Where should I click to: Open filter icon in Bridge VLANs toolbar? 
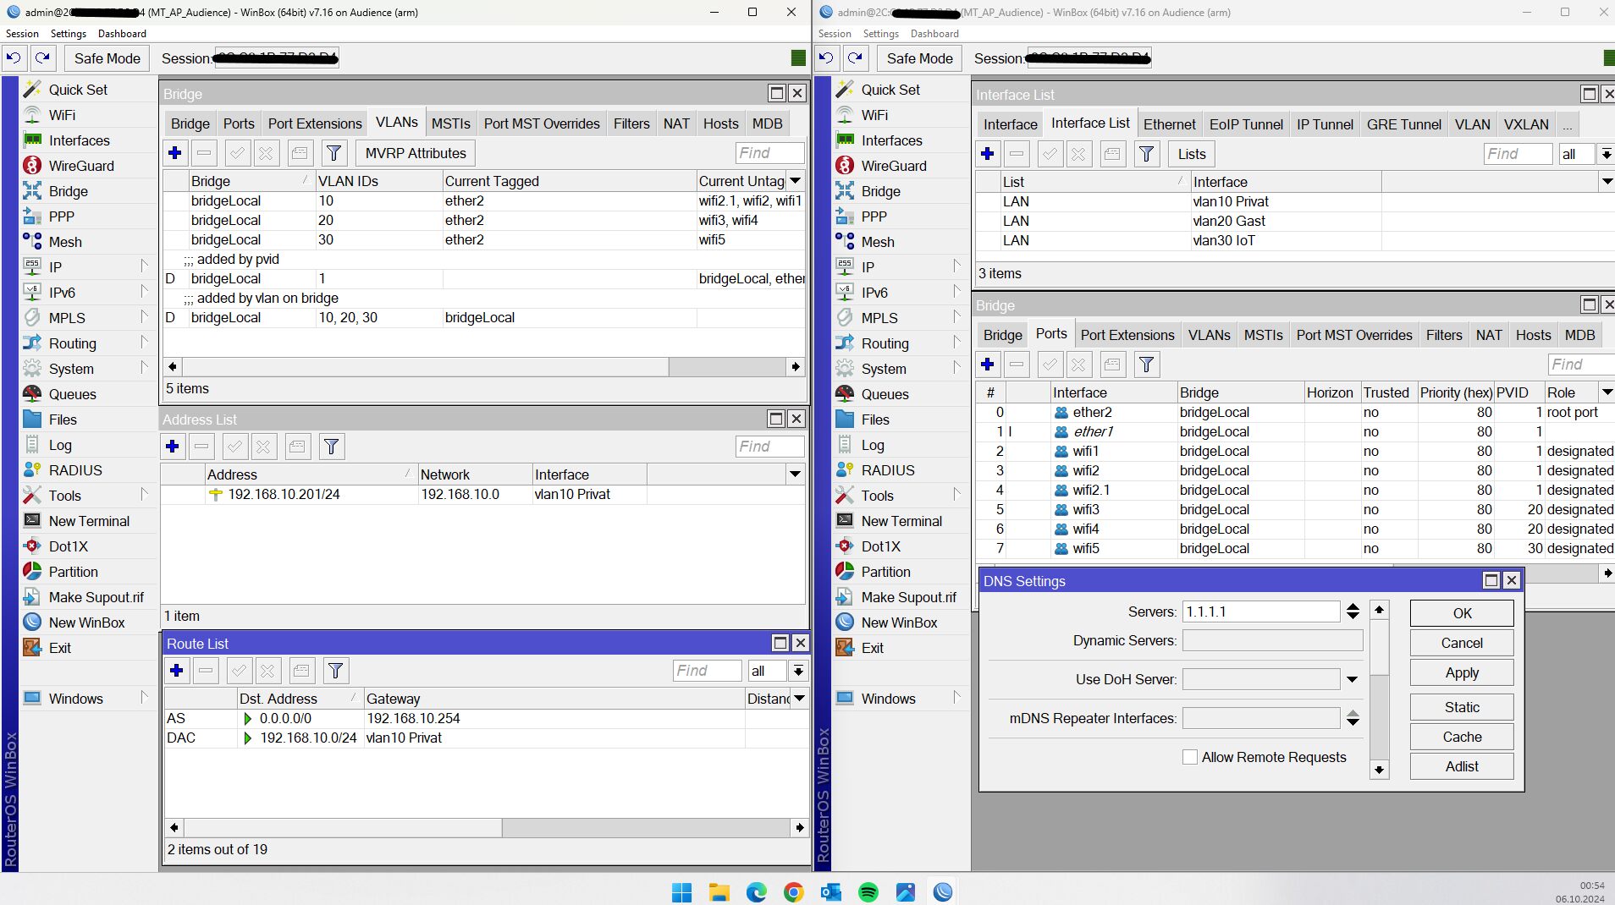(334, 153)
